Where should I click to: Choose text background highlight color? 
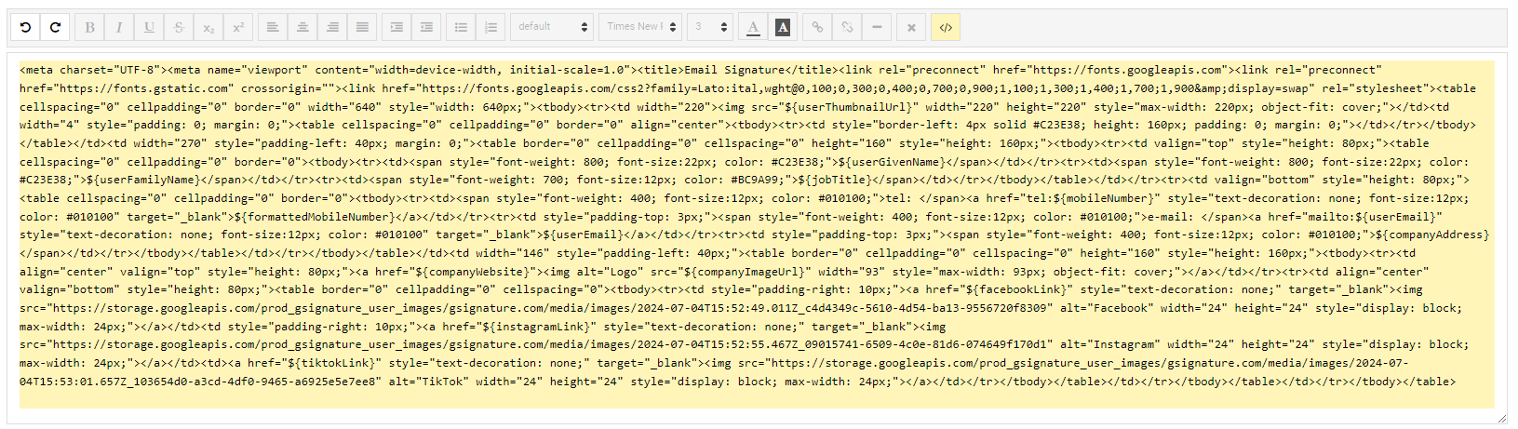coord(783,27)
